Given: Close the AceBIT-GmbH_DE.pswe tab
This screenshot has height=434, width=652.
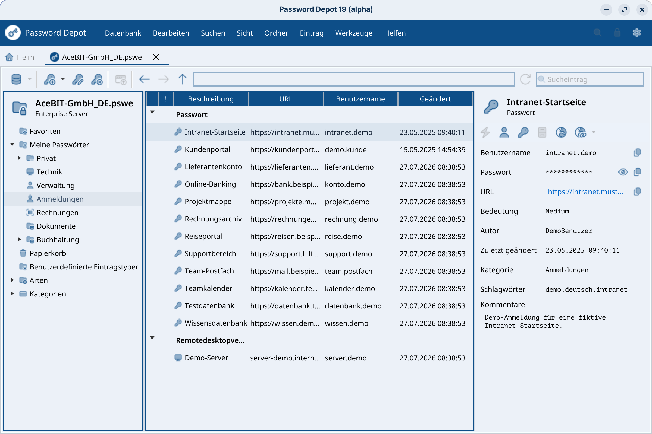Looking at the screenshot, I should [x=156, y=57].
